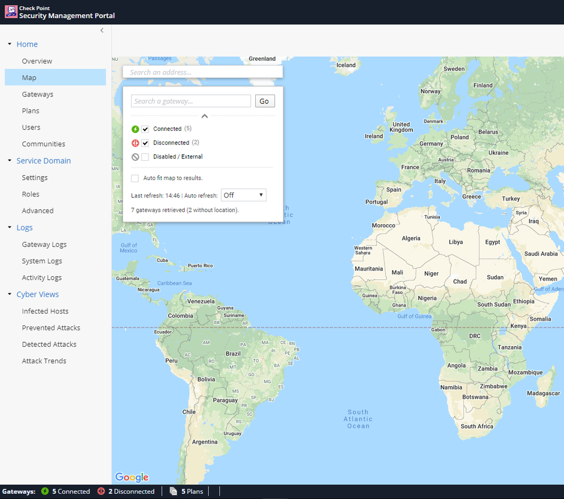Collapse the sidebar with the chevron arrow
The image size is (564, 499).
(x=102, y=30)
